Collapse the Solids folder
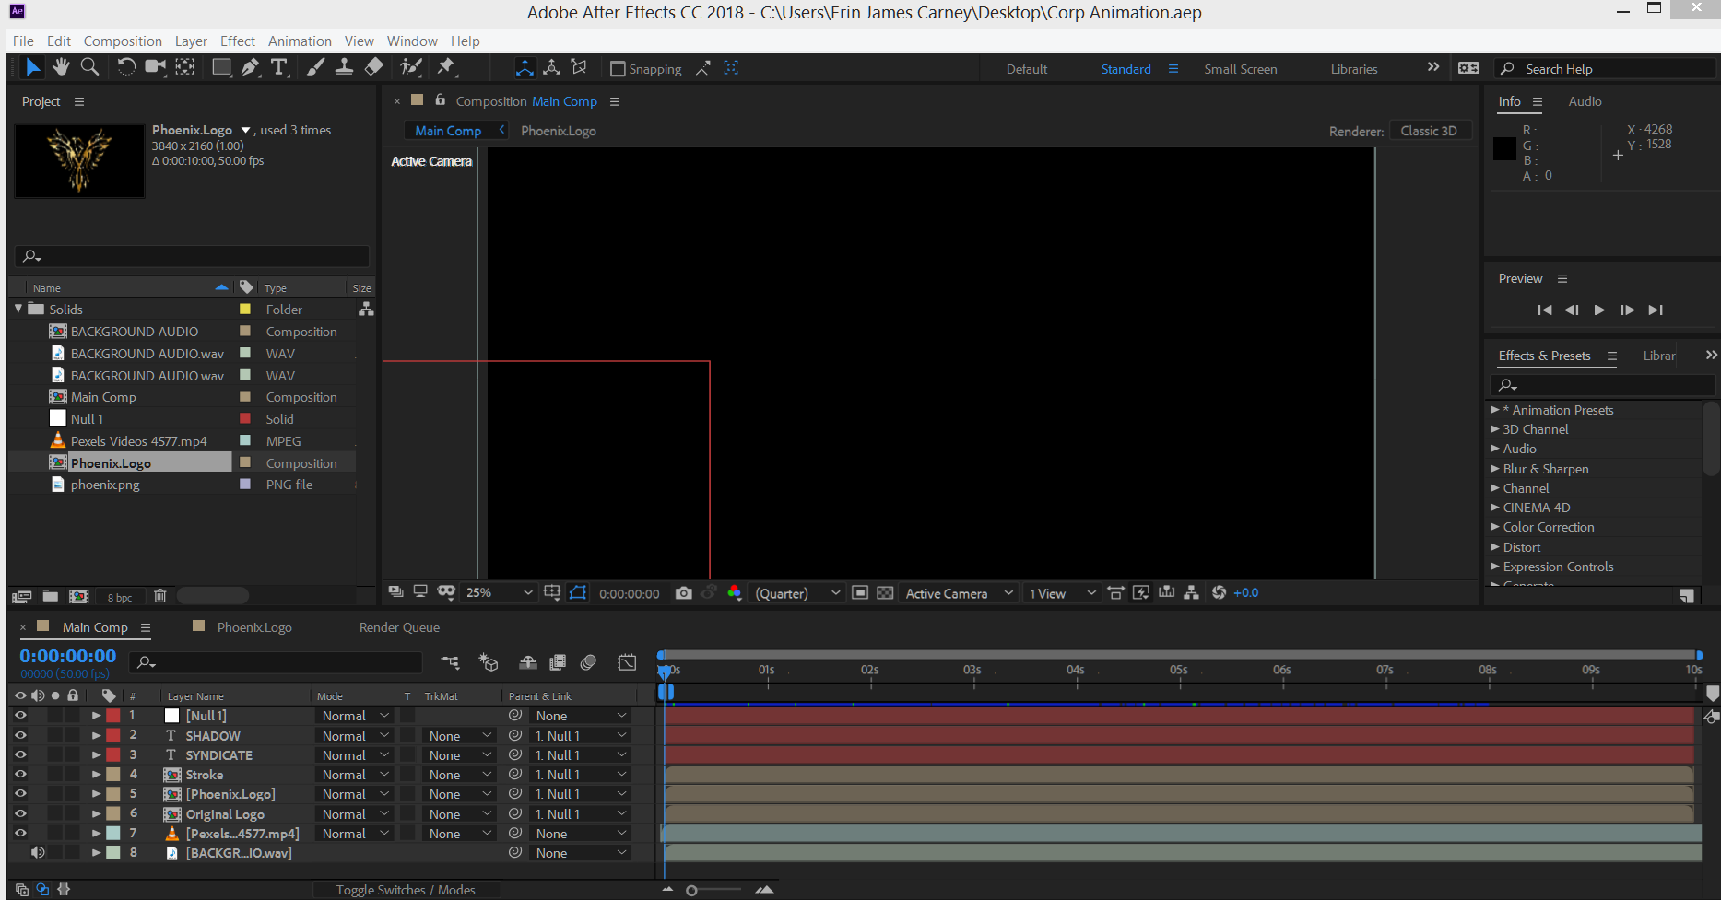Image resolution: width=1721 pixels, height=900 pixels. point(18,309)
